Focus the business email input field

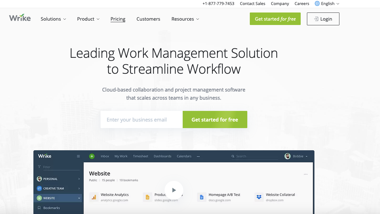141,119
